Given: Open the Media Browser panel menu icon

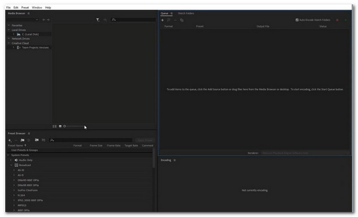Looking at the screenshot, I should coord(29,13).
